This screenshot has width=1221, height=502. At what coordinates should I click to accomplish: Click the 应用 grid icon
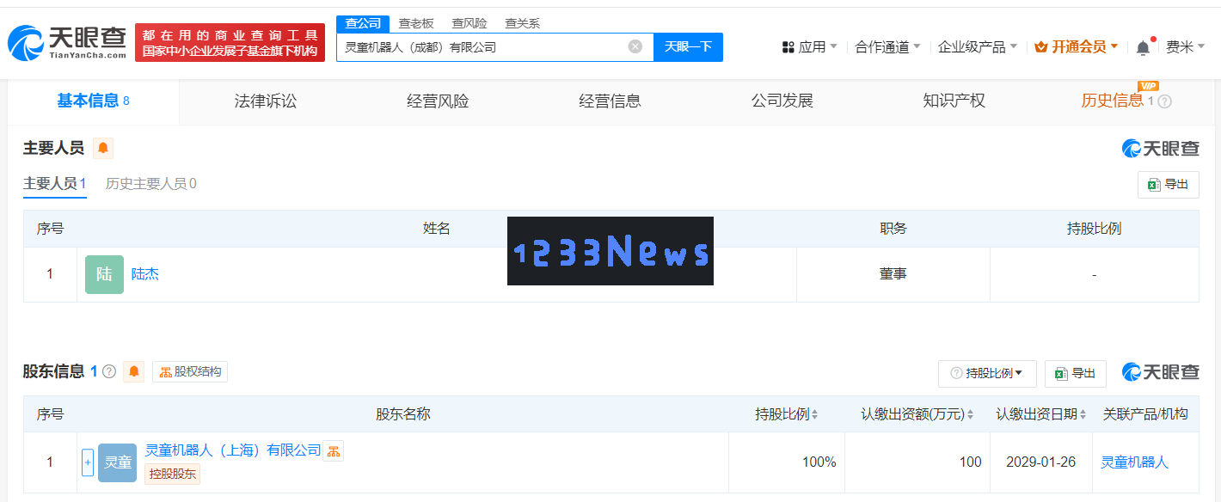[x=788, y=47]
